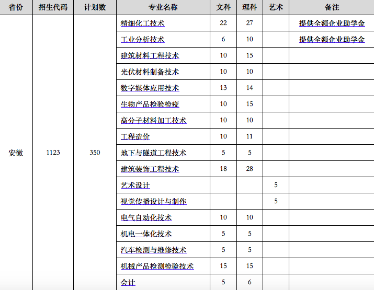Open the 工业分析技术 major link
Screen dimensions: 374x290
click(142, 39)
